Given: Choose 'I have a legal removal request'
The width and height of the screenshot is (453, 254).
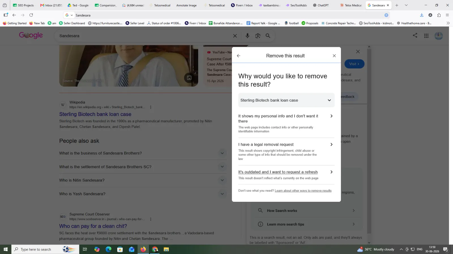Looking at the screenshot, I should (286, 151).
